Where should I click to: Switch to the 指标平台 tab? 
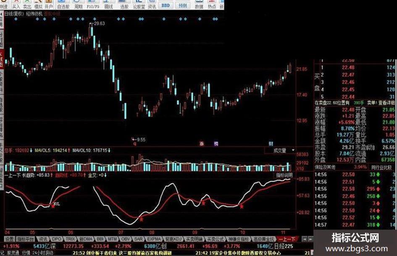[x=25, y=239]
